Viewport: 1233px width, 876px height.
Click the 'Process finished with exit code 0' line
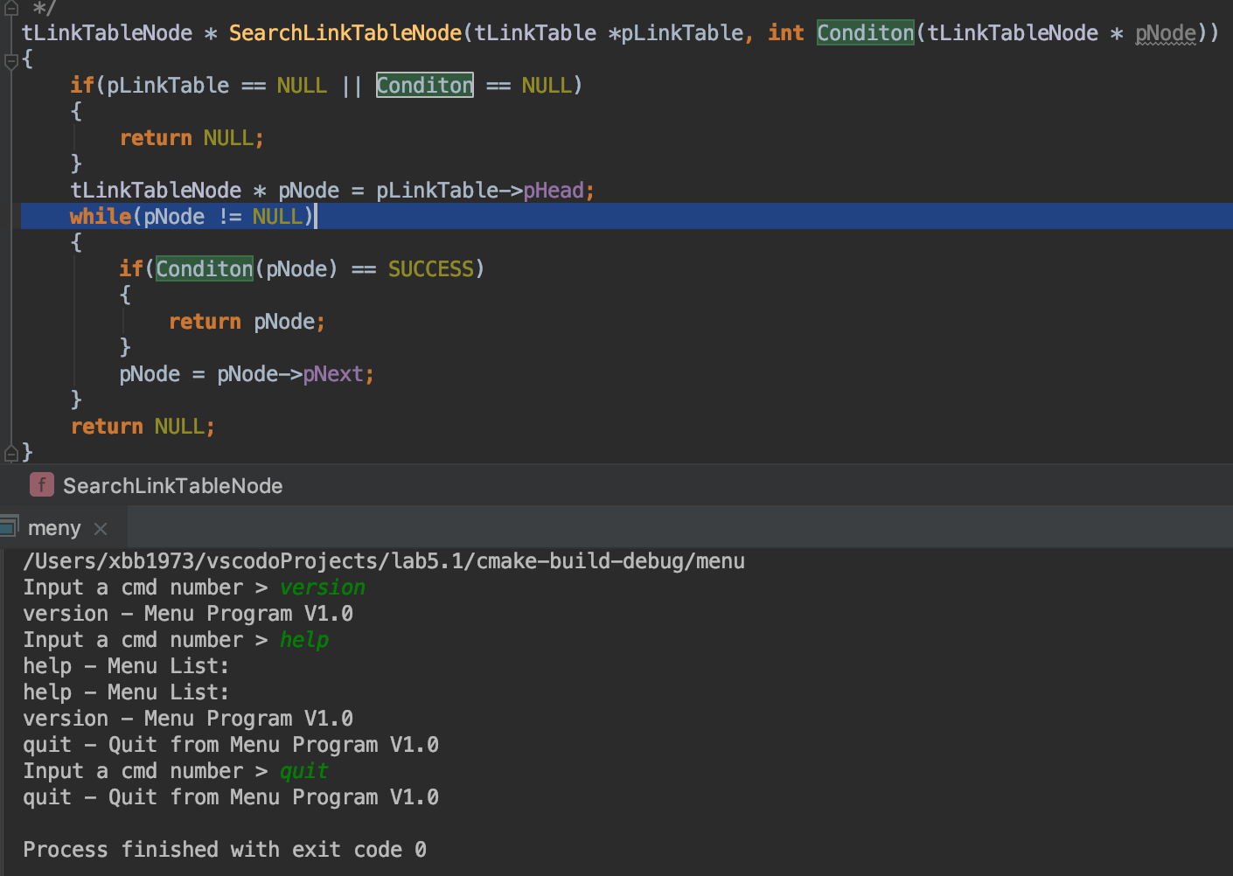click(x=225, y=850)
